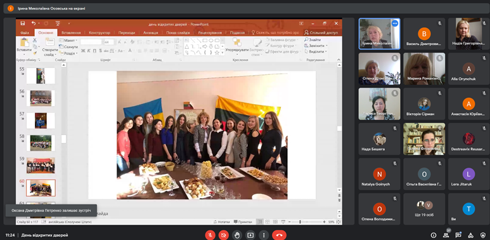490x240 pixels.
Task: Toggle the camera off button
Action: [223, 235]
